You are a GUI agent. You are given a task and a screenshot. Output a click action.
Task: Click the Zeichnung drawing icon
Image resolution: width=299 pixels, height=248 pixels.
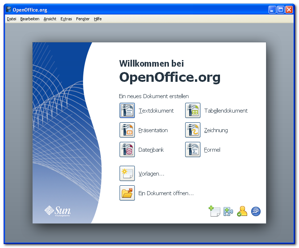192,130
